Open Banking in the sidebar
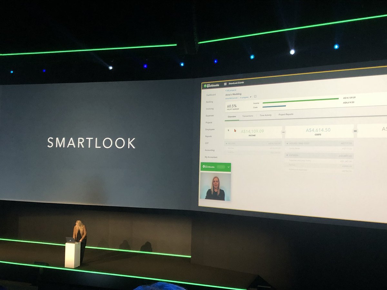The height and width of the screenshot is (290, 387). 210,102
